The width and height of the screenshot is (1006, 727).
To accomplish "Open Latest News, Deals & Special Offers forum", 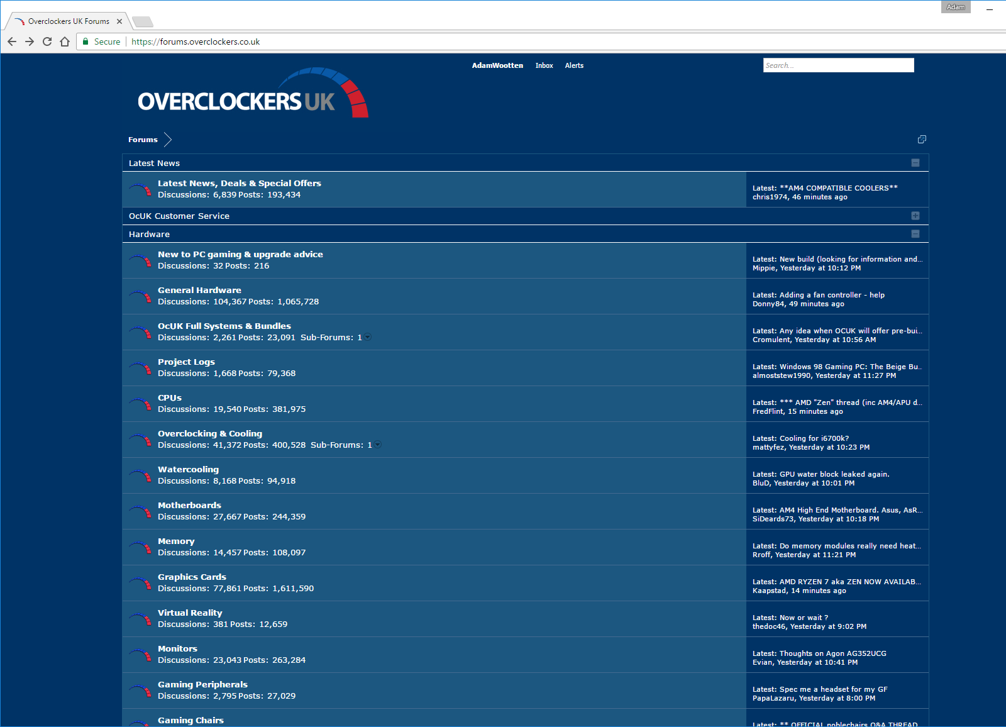I will [240, 183].
